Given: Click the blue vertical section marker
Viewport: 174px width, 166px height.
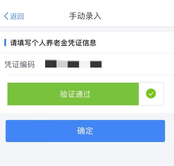Looking at the screenshot, I should coord(5,43).
